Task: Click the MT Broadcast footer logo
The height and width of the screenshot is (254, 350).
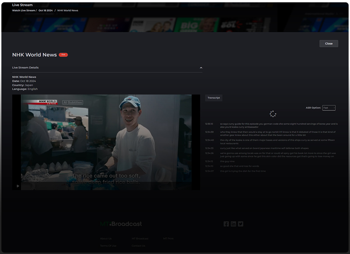Action: (x=121, y=224)
